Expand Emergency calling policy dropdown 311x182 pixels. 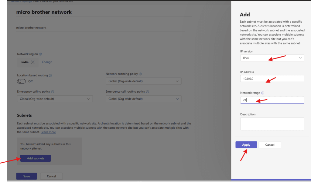55,99
